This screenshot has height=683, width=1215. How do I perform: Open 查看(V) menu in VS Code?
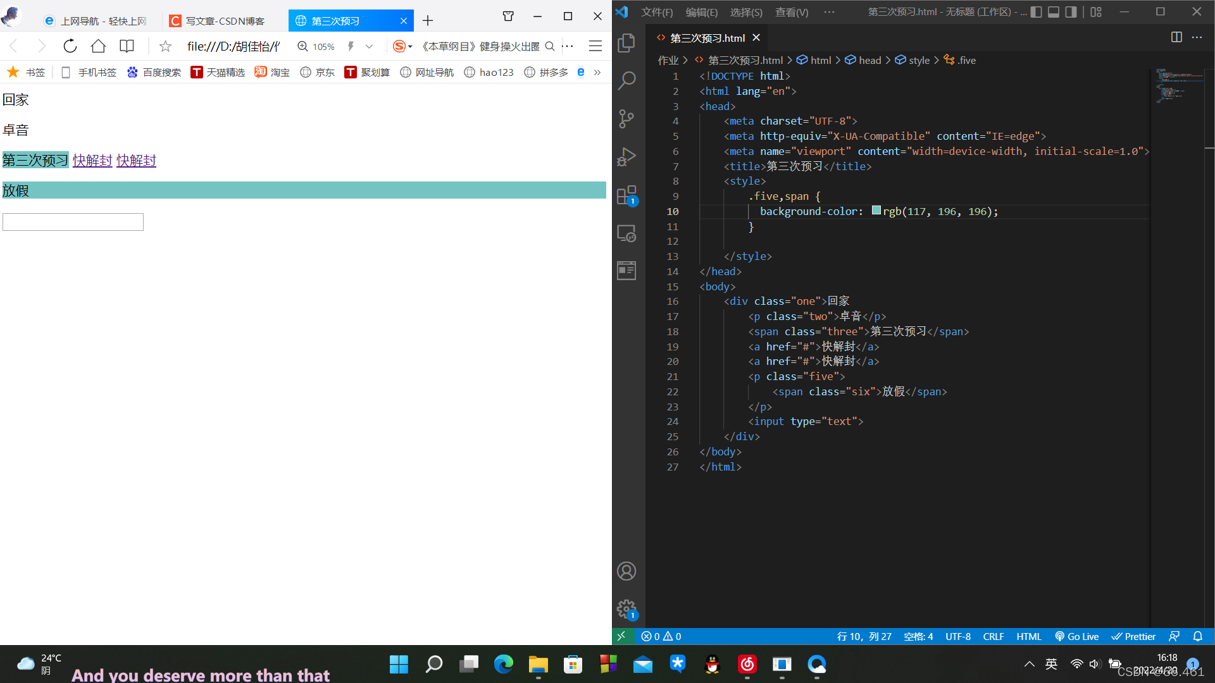pos(792,12)
